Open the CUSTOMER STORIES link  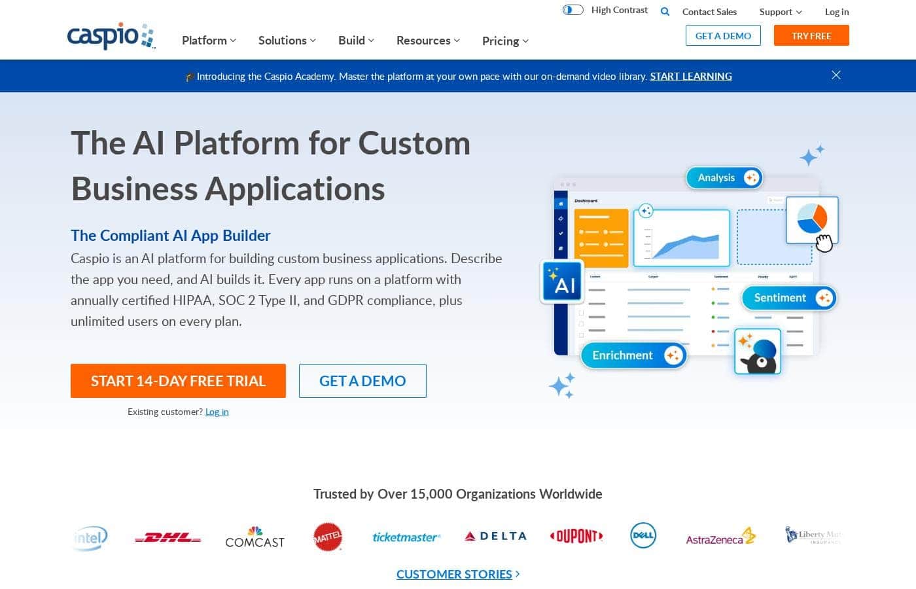click(458, 574)
